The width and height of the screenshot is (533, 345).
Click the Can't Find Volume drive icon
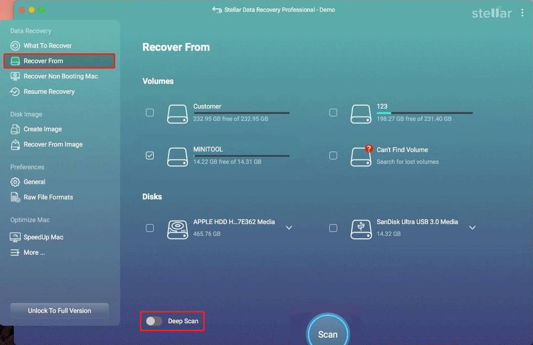click(x=360, y=157)
